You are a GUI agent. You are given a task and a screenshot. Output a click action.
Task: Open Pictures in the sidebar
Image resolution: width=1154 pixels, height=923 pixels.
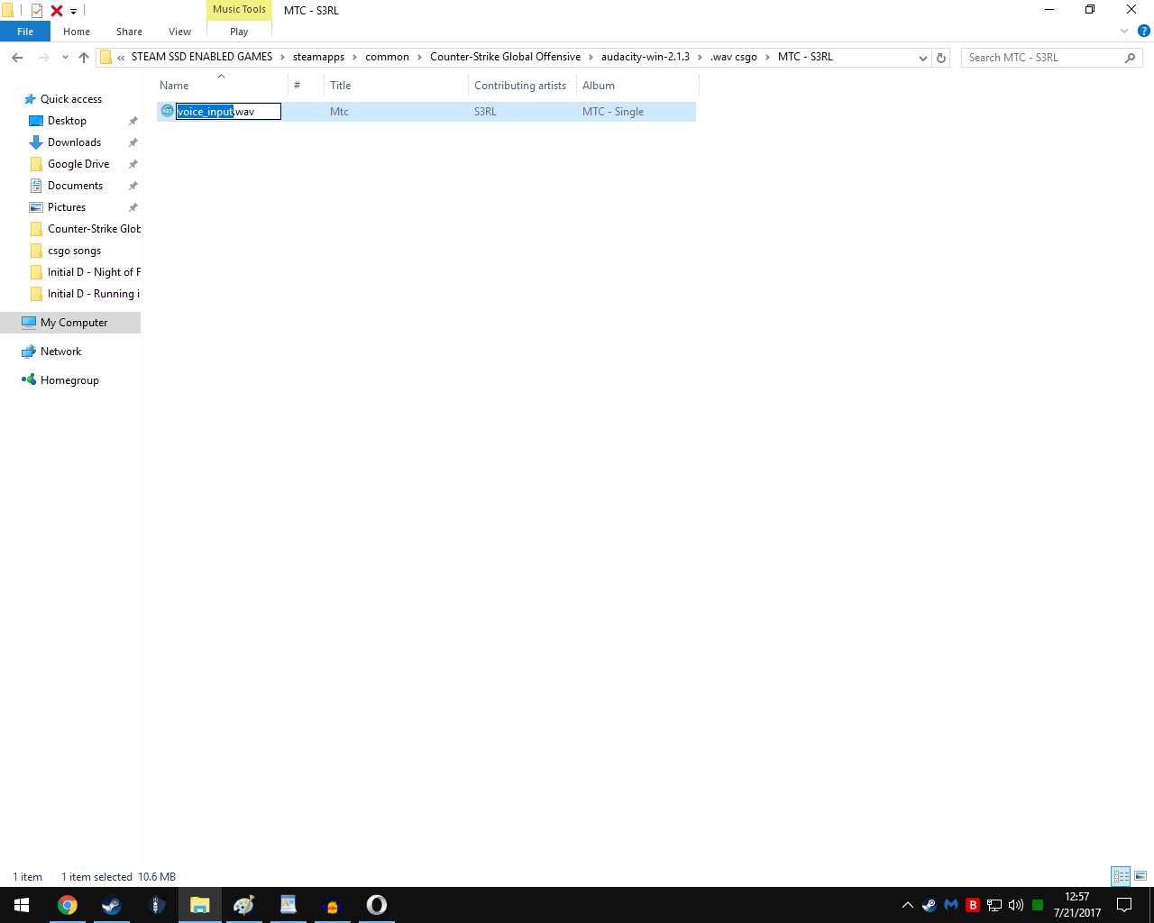tap(67, 207)
